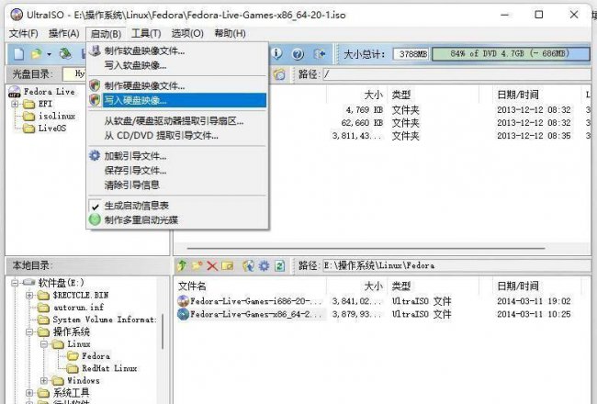597x404 pixels.
Task: Click the blue Help question mark icon
Action: click(298, 54)
